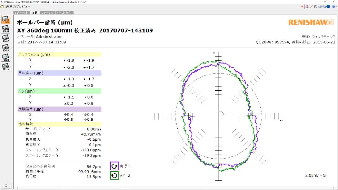
Task: Select the JIS B analysis icon
Action: click(5, 57)
